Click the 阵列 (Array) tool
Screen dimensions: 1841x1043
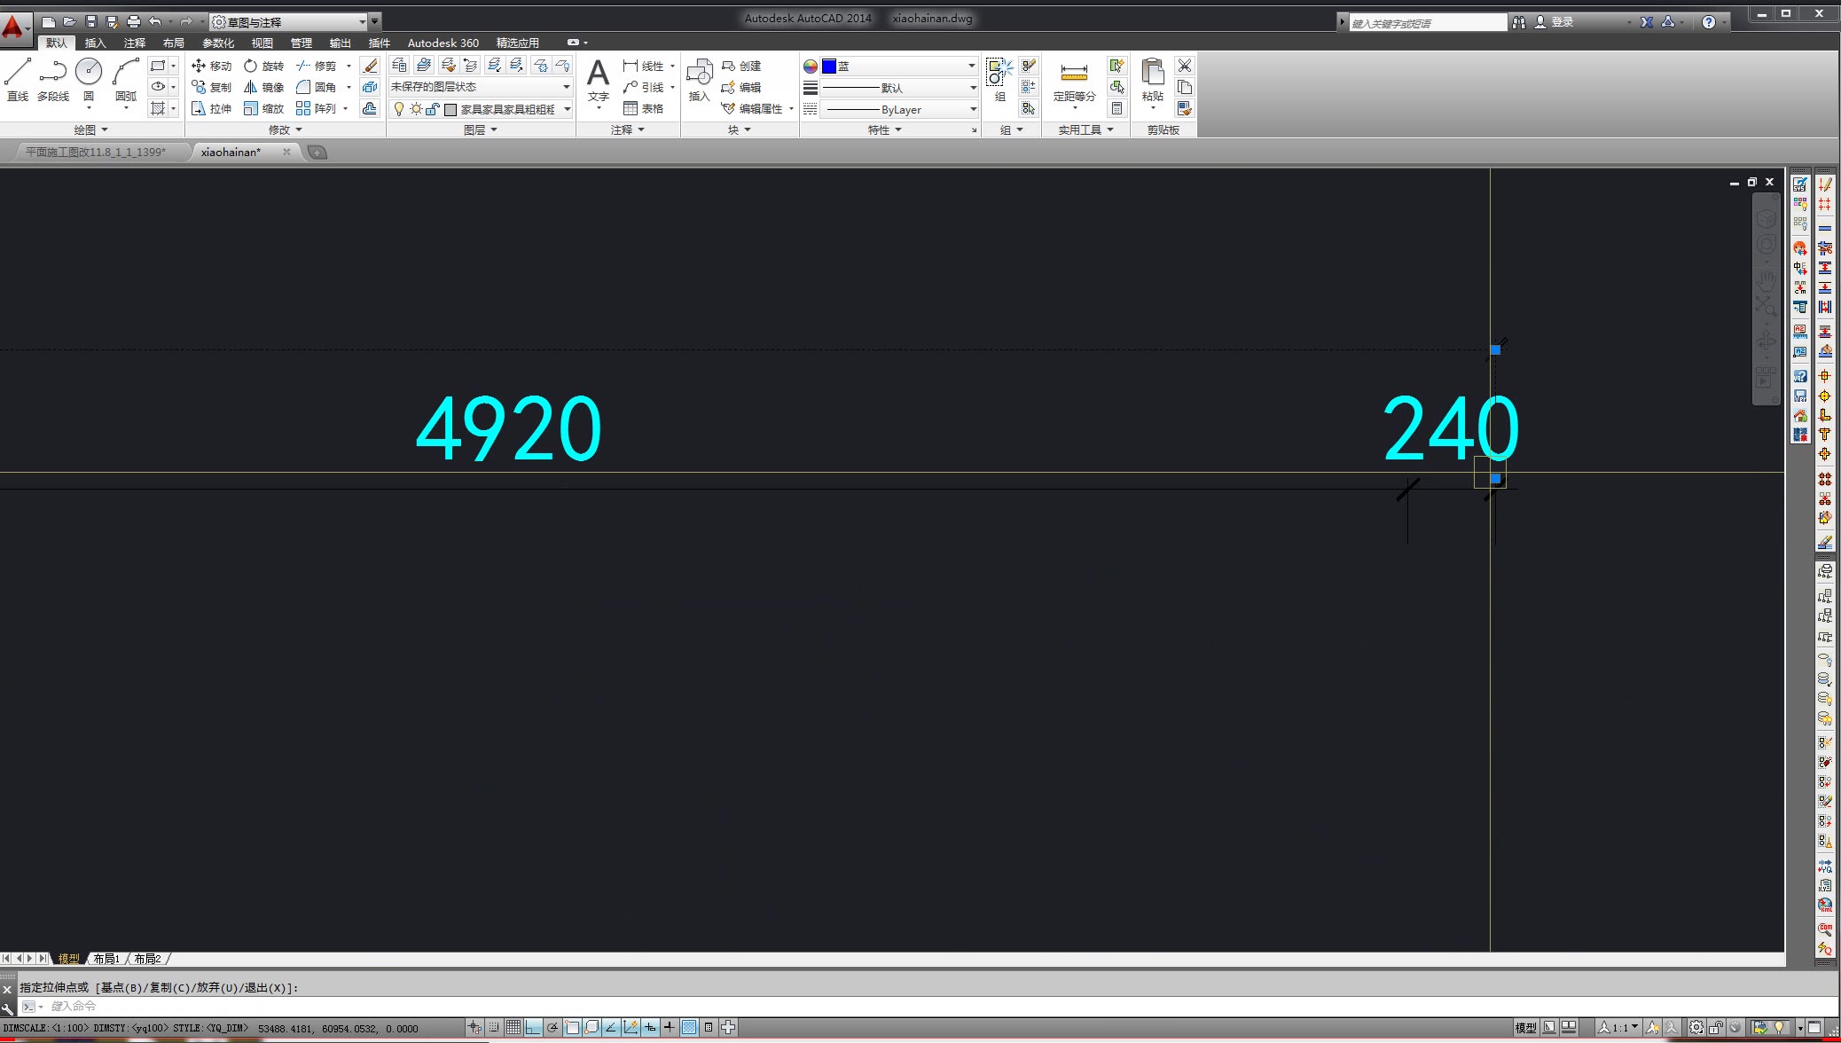[x=317, y=108]
